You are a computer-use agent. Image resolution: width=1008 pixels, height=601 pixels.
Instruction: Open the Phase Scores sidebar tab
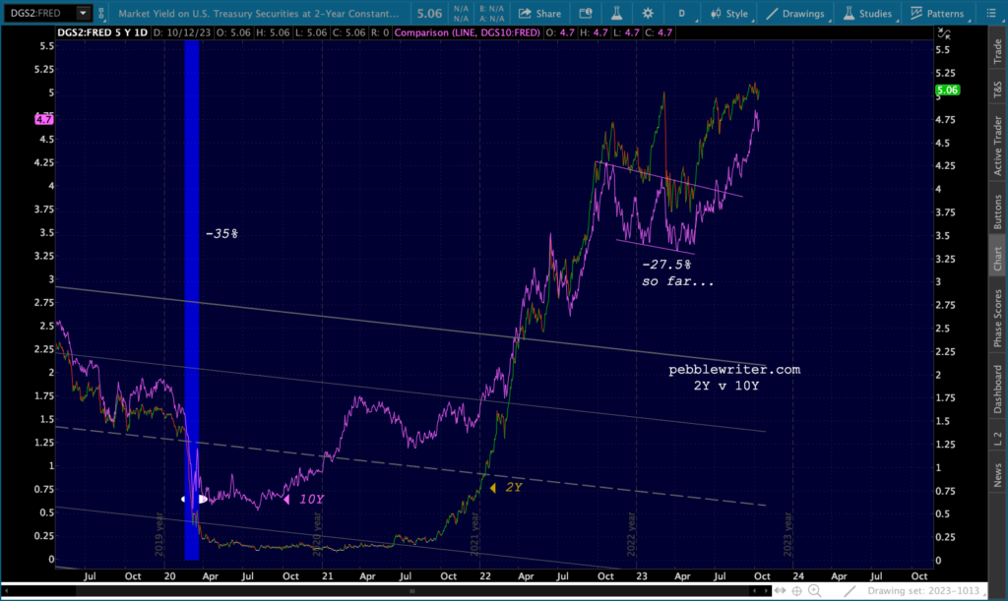[x=998, y=318]
